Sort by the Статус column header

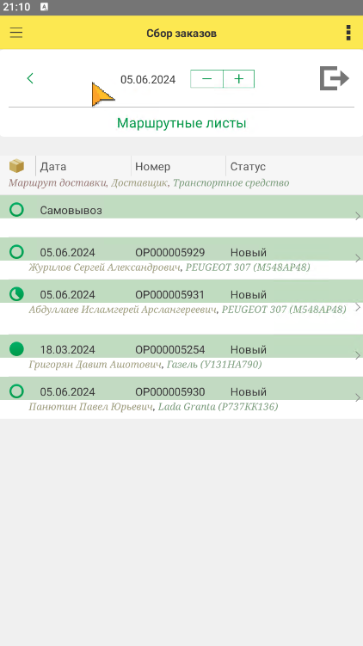248,167
